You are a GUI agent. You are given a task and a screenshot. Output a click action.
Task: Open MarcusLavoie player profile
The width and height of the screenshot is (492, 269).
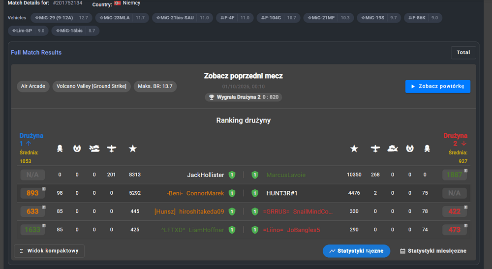(286, 175)
